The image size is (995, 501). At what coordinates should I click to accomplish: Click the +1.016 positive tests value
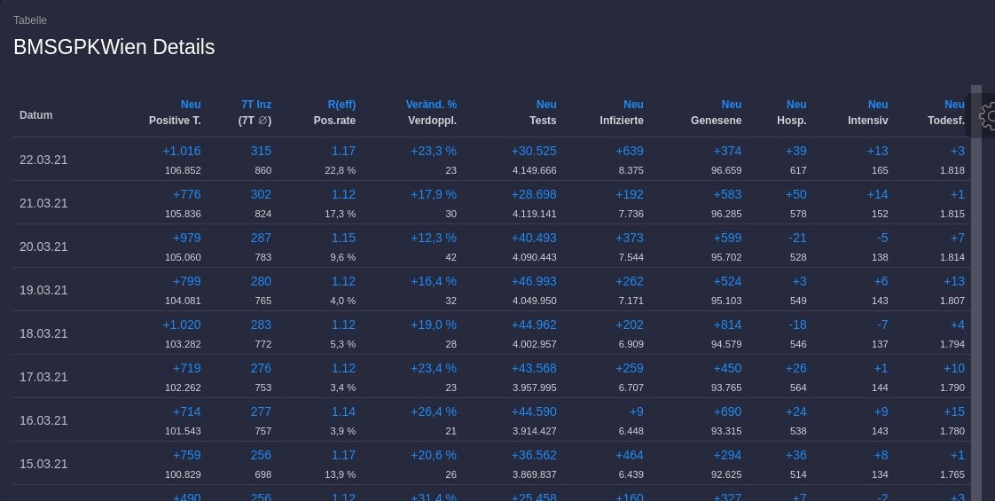(x=181, y=151)
